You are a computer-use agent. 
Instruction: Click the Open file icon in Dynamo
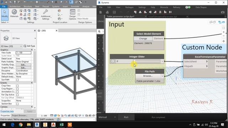(107, 12)
